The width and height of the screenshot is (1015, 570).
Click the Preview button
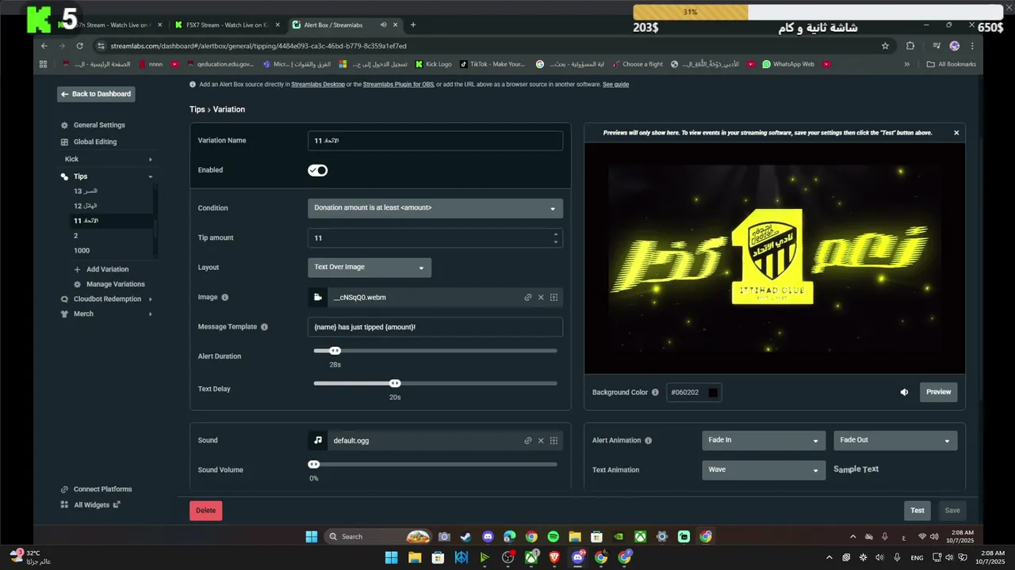939,392
